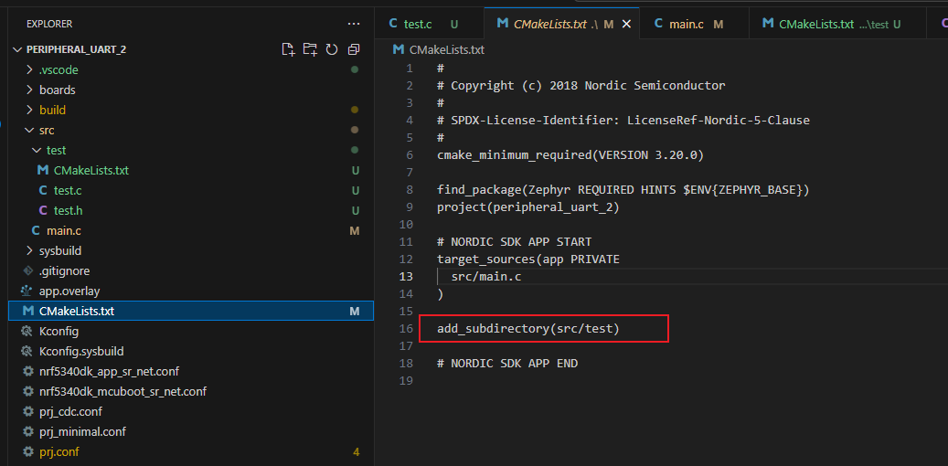
Task: Click the # NORDIC SDK APP END comment
Action: [x=507, y=364]
